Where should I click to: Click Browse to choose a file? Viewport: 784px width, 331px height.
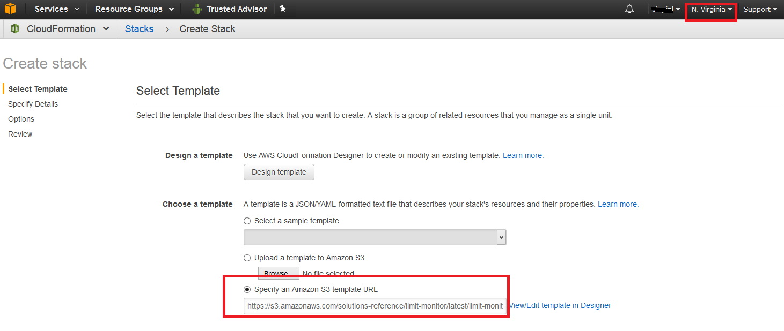click(x=279, y=273)
